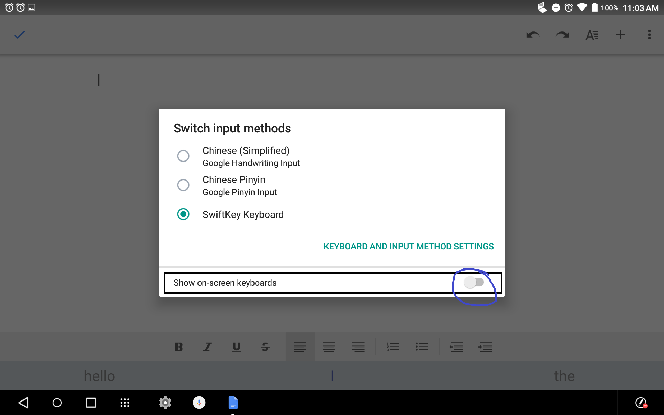The image size is (664, 415).
Task: Tap the Android home button
Action: (x=57, y=403)
